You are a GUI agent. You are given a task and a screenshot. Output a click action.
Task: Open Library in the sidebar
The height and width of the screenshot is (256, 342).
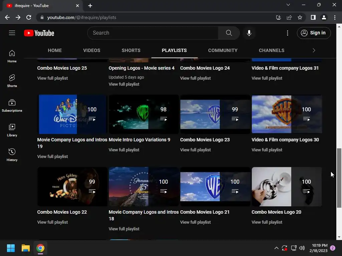point(12,130)
